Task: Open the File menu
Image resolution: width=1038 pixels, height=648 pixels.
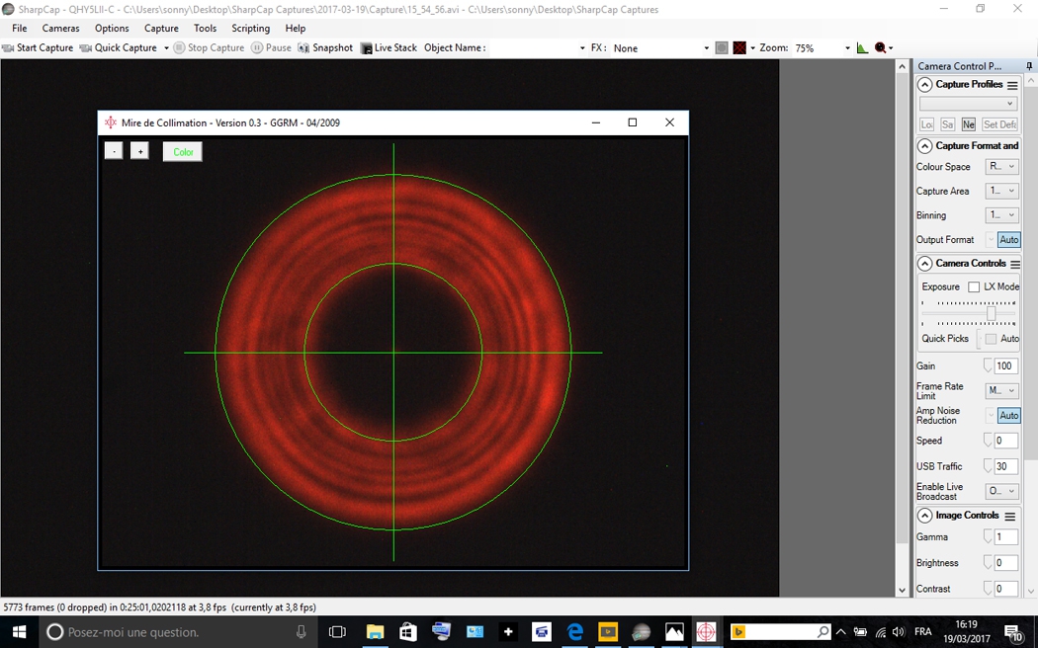Action: pyautogui.click(x=19, y=28)
